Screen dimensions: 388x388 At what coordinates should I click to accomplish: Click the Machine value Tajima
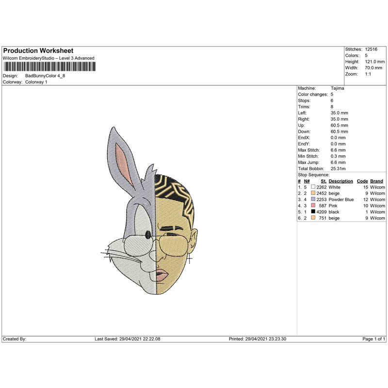click(338, 88)
